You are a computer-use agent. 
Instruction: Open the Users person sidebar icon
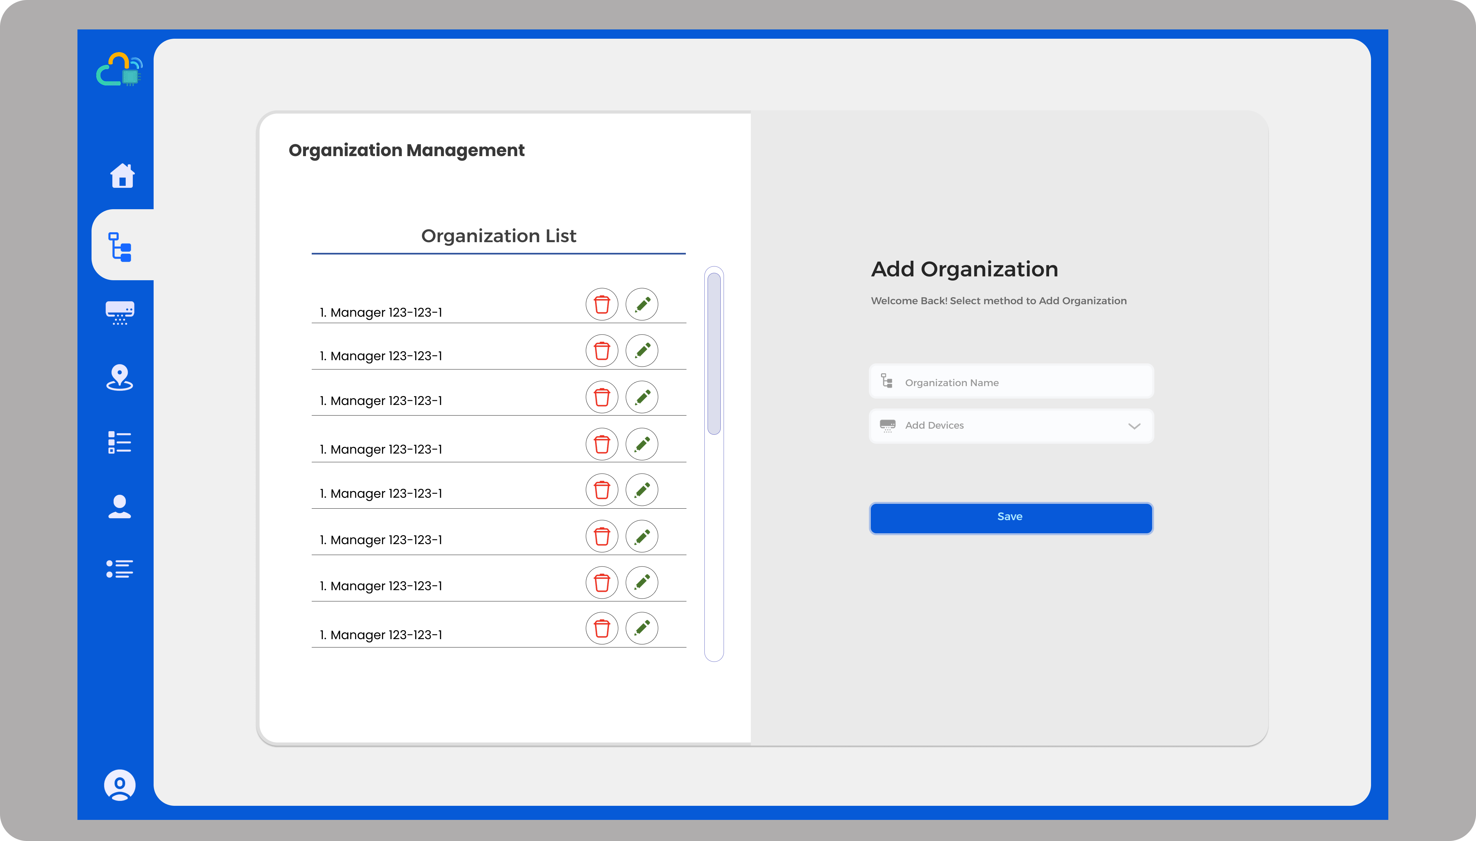click(120, 507)
